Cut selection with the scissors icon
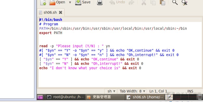 tap(144, 2)
